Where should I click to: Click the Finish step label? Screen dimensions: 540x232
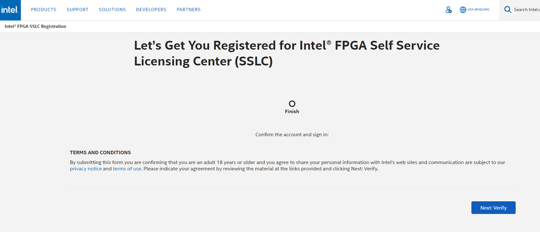(292, 112)
